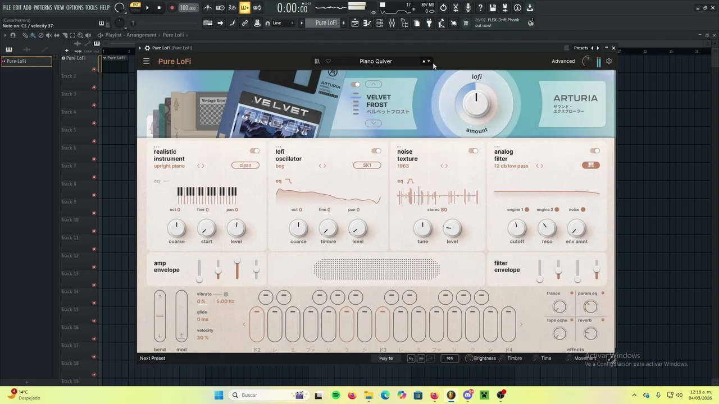Toggle the realistic instrument on/off switch
This screenshot has width=719, height=404.
point(254,151)
